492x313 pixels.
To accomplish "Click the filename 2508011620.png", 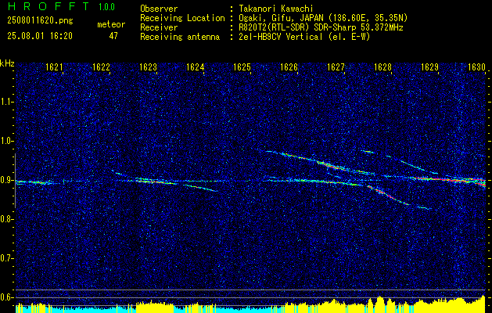I will [x=40, y=21].
